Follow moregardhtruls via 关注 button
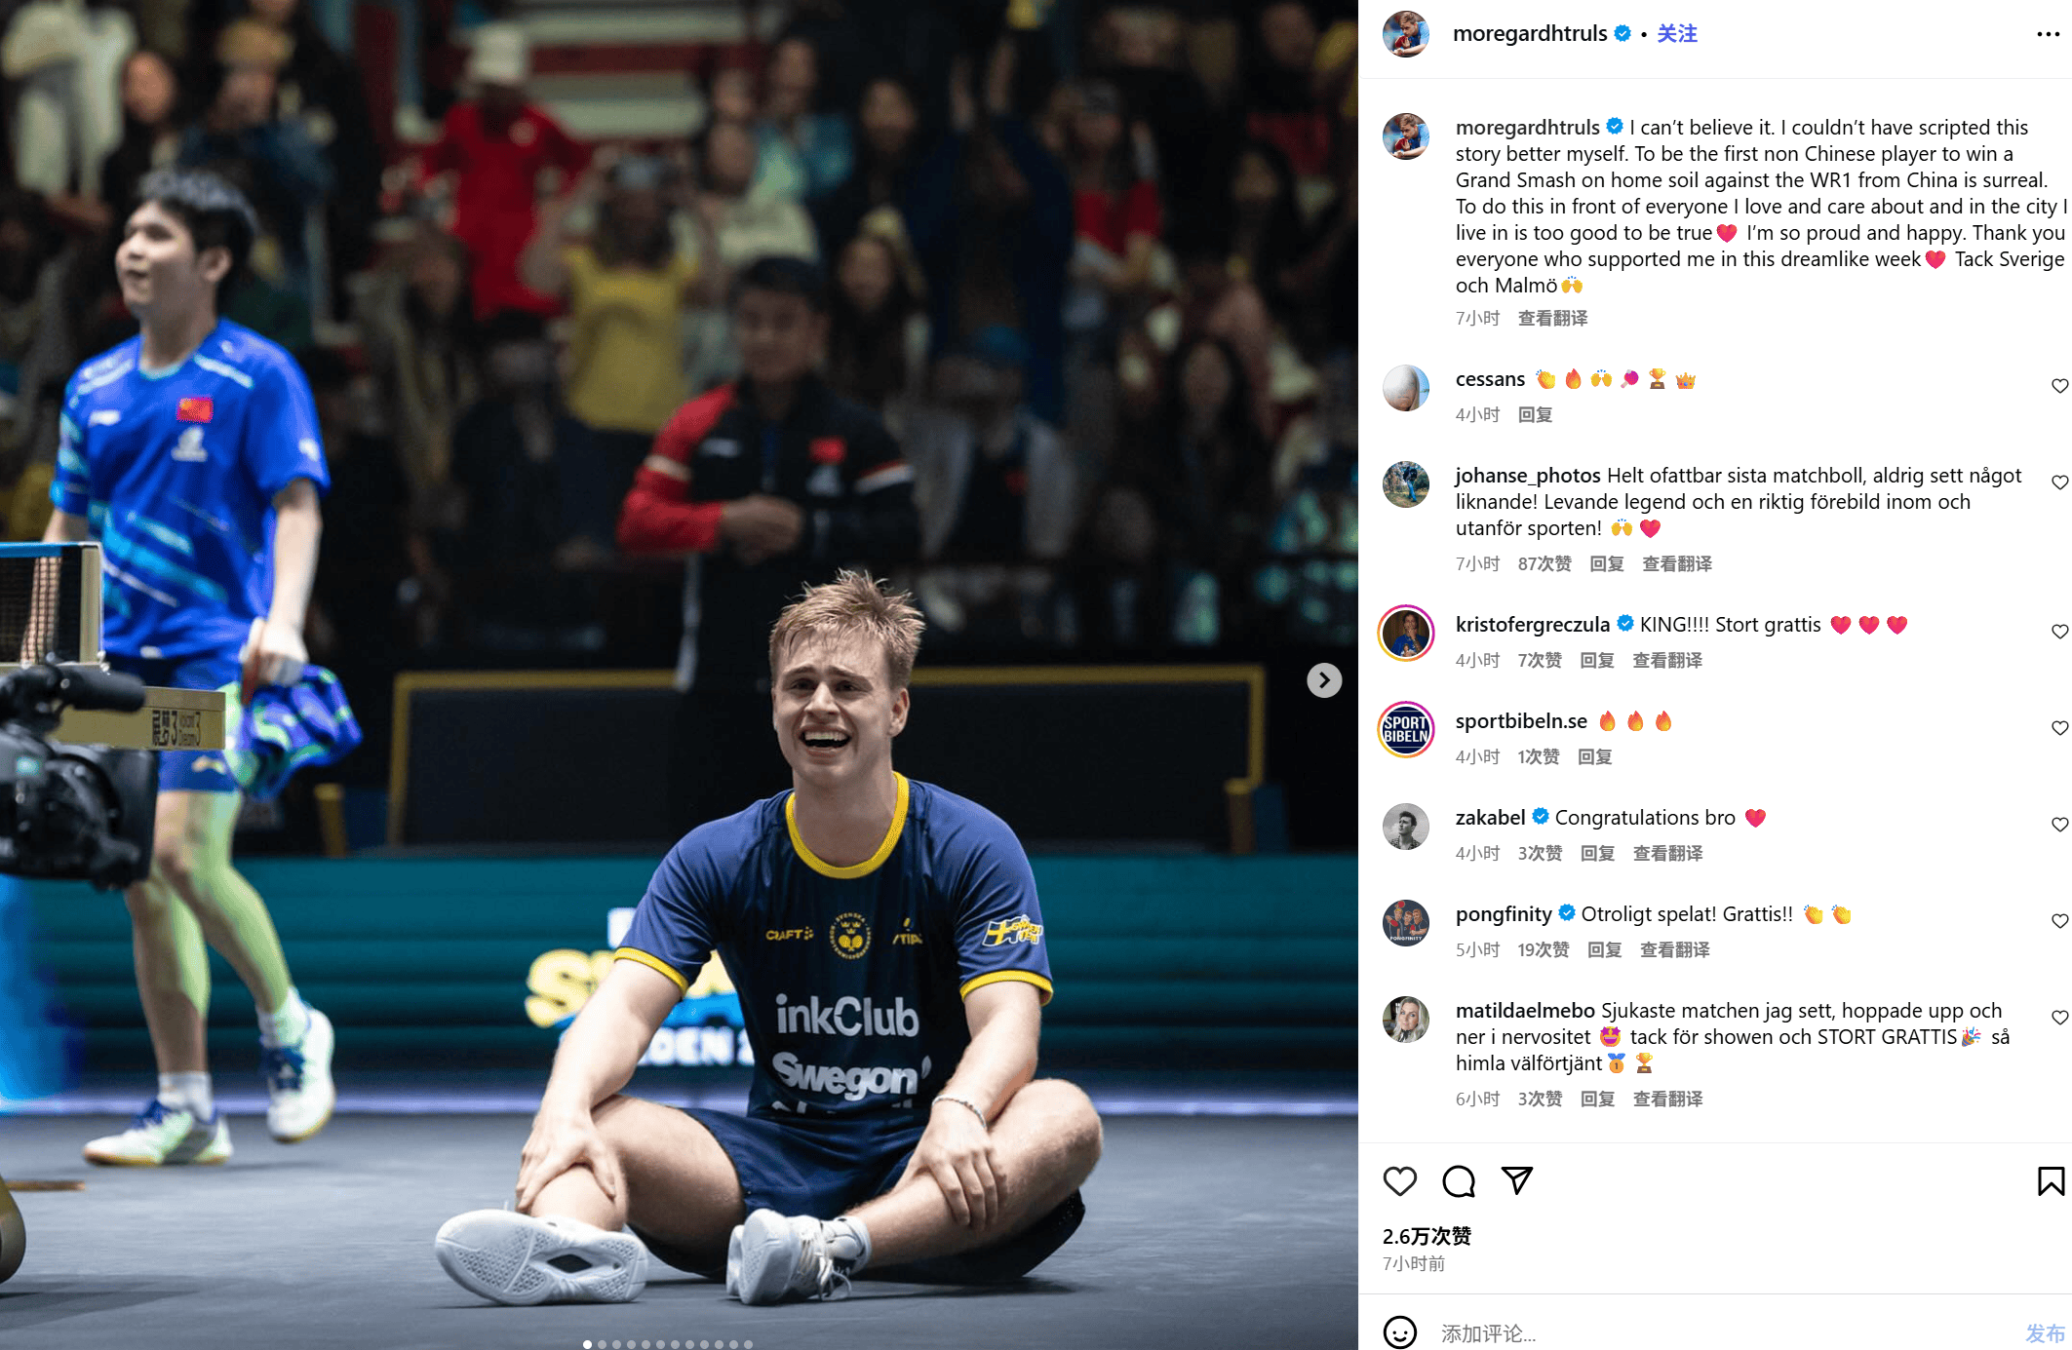 (x=1677, y=34)
